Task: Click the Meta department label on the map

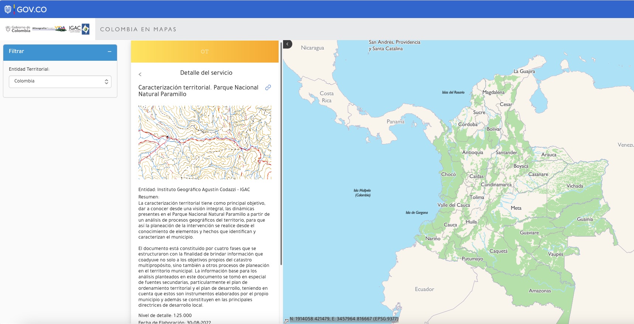Action: click(x=516, y=208)
